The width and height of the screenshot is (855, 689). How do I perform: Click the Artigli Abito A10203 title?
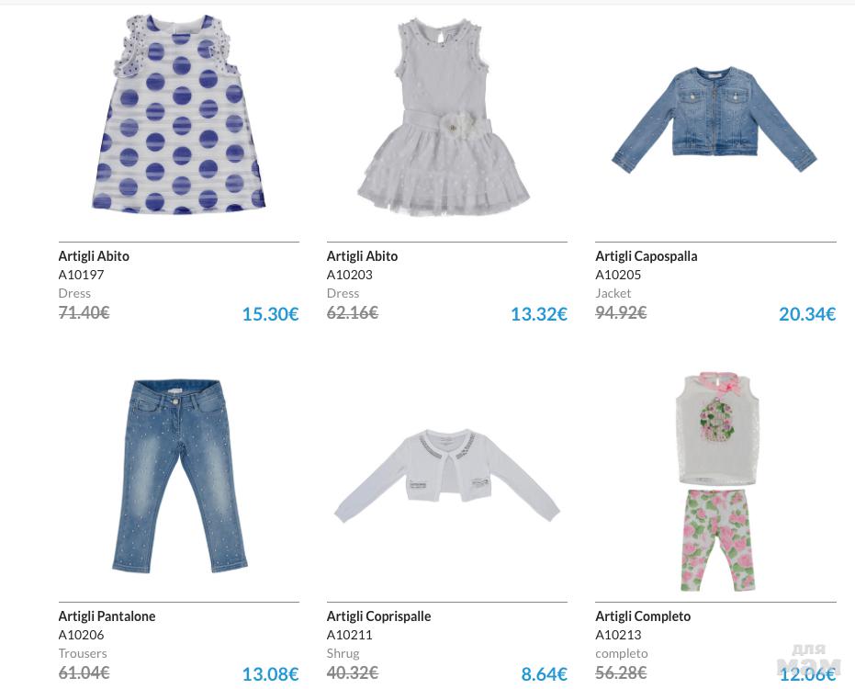[x=362, y=256]
